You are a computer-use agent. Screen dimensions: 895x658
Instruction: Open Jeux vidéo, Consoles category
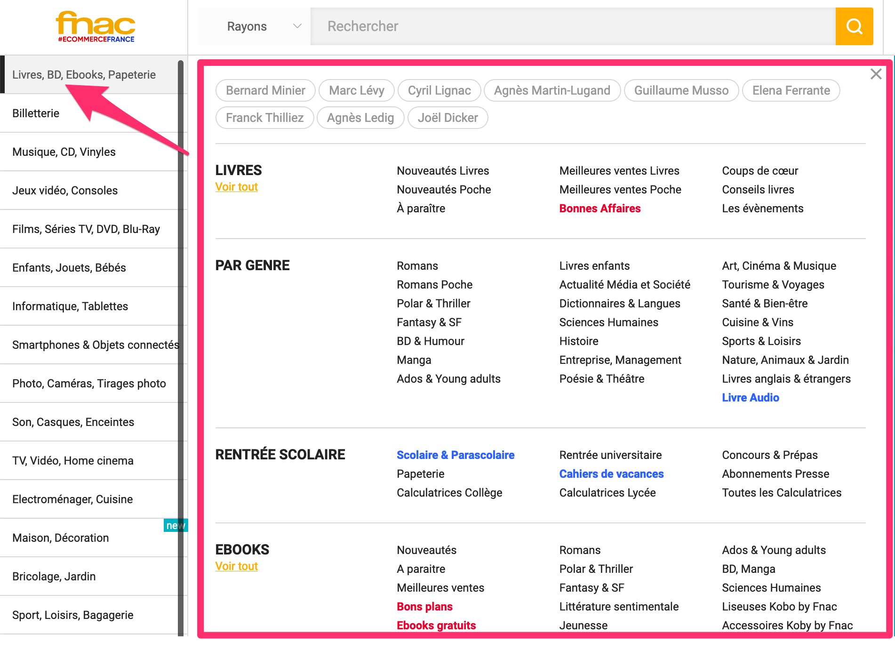[65, 191]
